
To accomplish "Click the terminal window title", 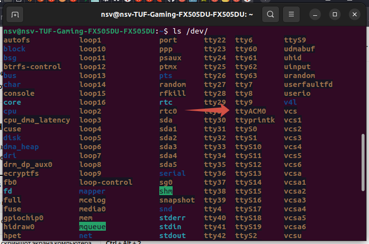I will click(x=177, y=15).
